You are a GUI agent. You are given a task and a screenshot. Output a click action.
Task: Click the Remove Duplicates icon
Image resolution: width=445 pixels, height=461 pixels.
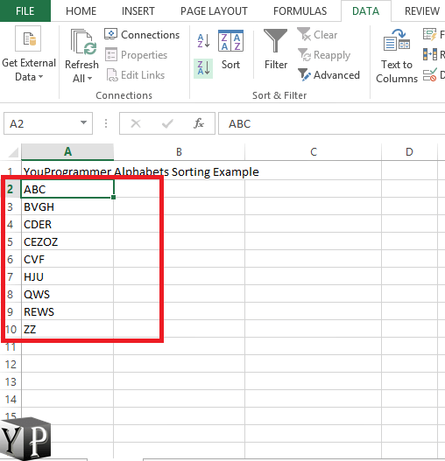(x=430, y=55)
